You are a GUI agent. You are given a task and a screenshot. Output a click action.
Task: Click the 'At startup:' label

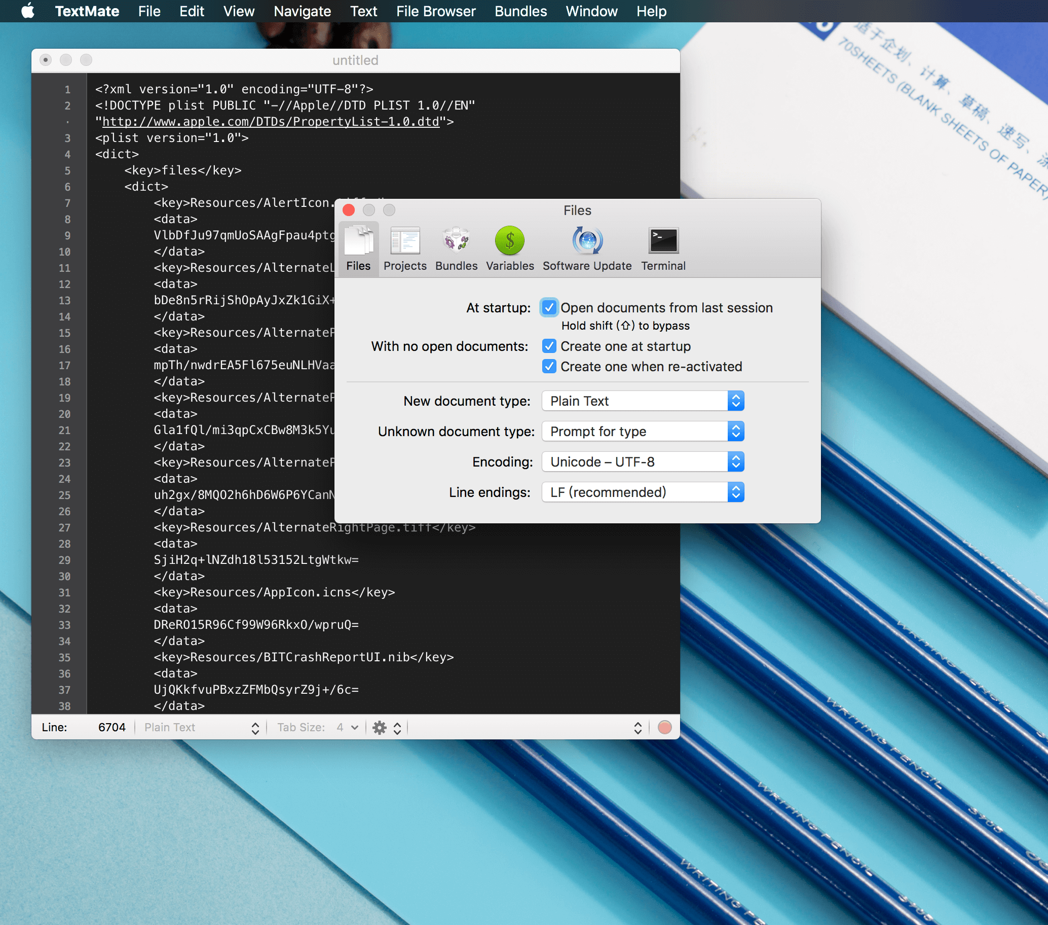click(x=498, y=308)
